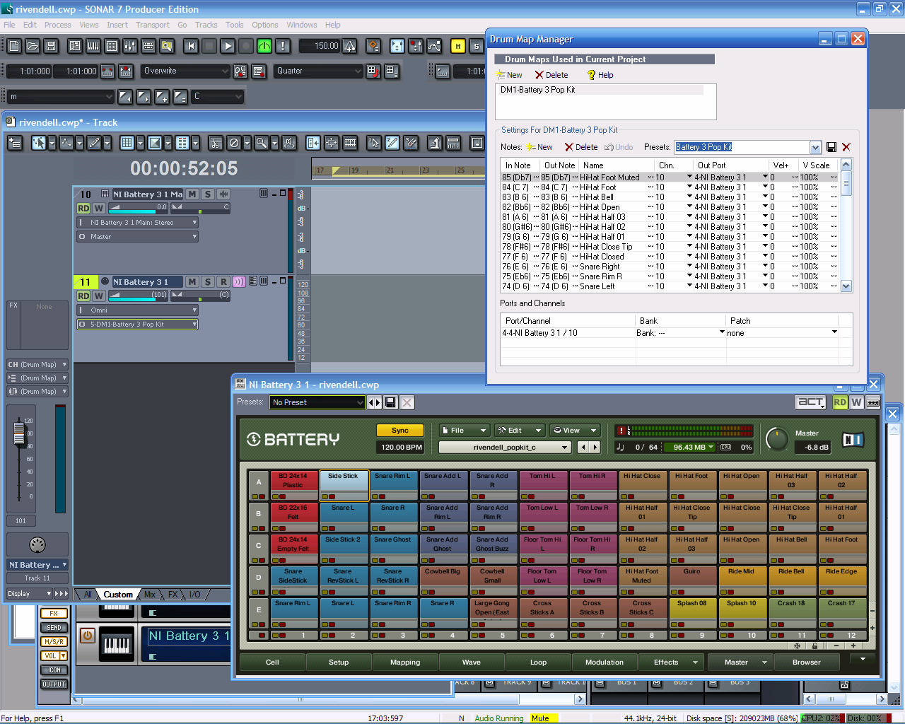Adjust track 11 pan slider

point(201,296)
